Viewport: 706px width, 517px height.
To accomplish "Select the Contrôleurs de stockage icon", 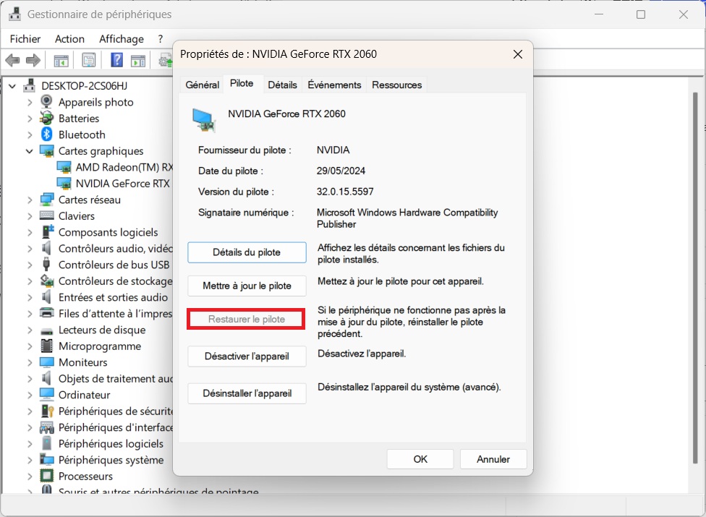I will [x=47, y=281].
